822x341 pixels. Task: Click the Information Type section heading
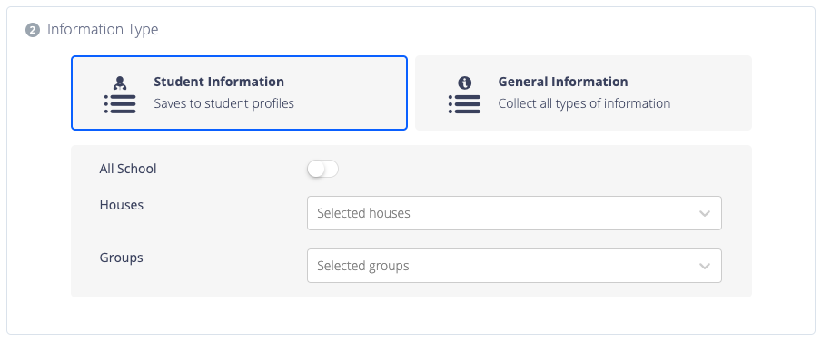click(103, 29)
